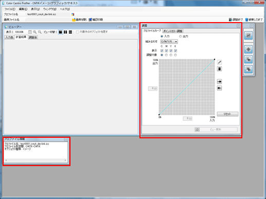Open the C/M/Y/K combination dropdown

pos(169,42)
